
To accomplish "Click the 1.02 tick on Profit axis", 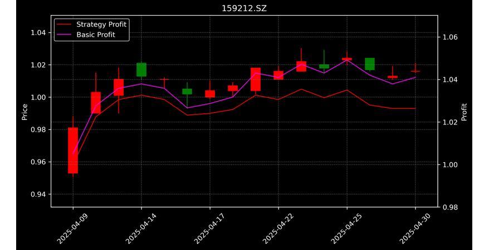I will [x=450, y=122].
